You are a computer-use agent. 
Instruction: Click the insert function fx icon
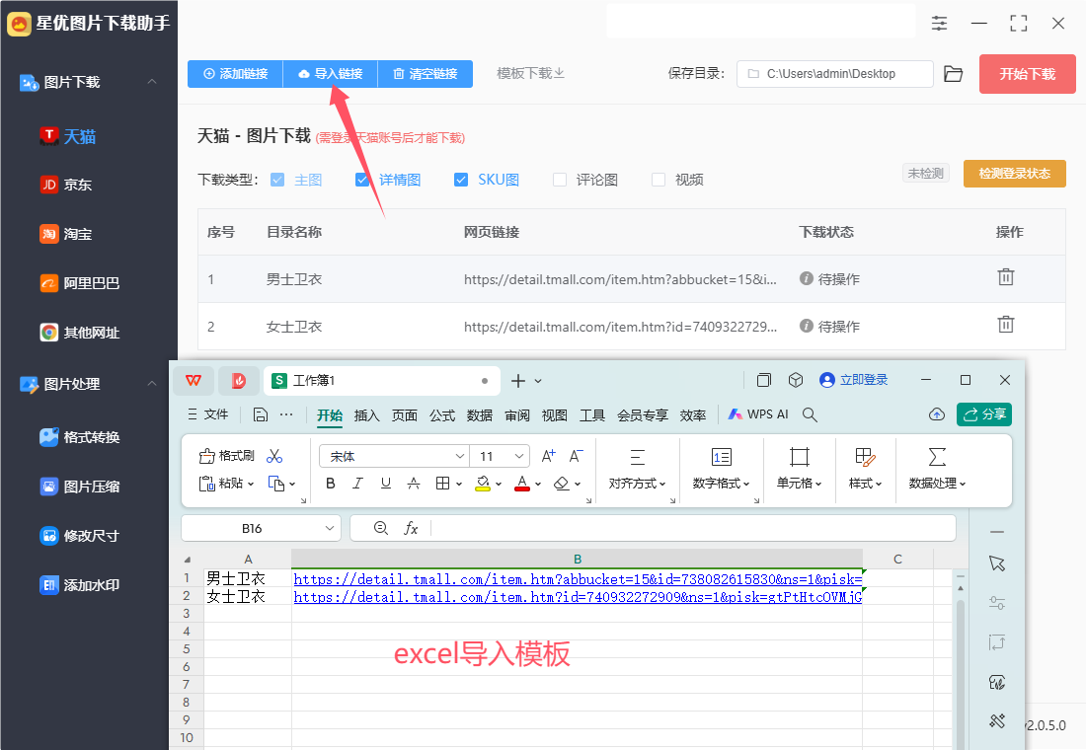click(x=411, y=528)
